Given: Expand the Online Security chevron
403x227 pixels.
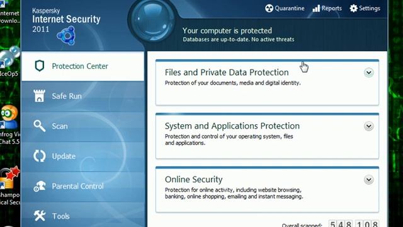Looking at the screenshot, I should [368, 180].
